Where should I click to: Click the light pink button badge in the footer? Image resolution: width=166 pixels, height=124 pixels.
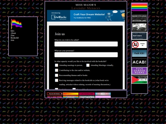[103, 97]
